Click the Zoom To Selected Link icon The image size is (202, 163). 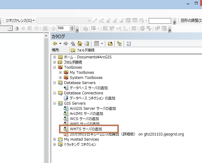[x=115, y=21]
